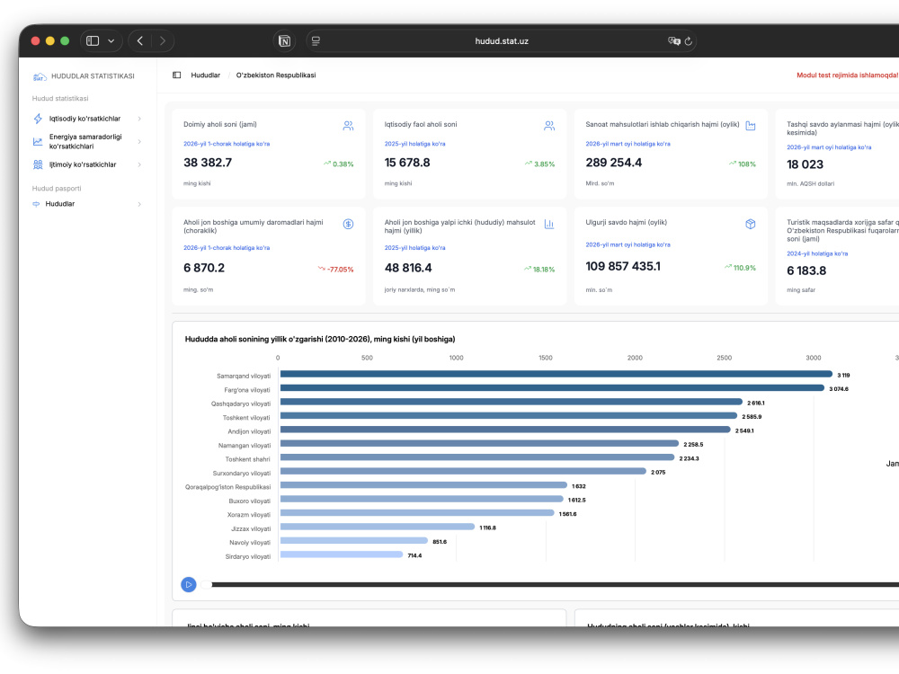Viewport: 899px width, 674px height.
Task: Click the 110.9% growth indicator
Action: 740,268
